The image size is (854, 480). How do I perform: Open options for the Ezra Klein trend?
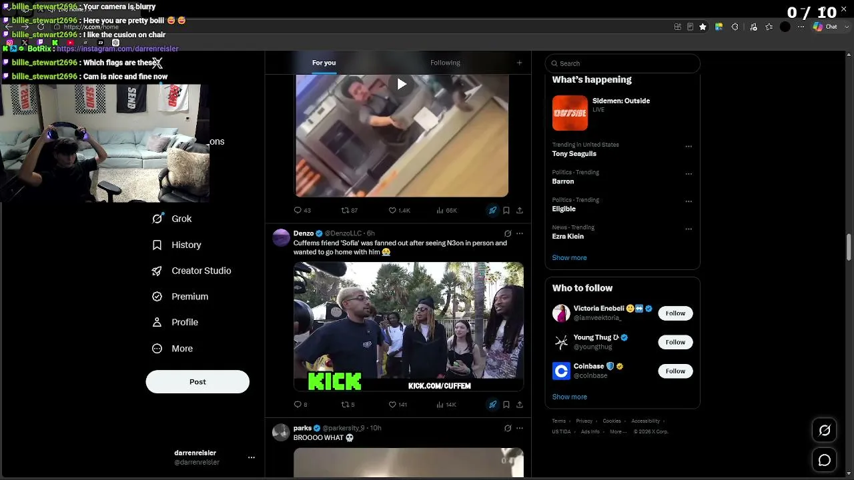pos(689,229)
